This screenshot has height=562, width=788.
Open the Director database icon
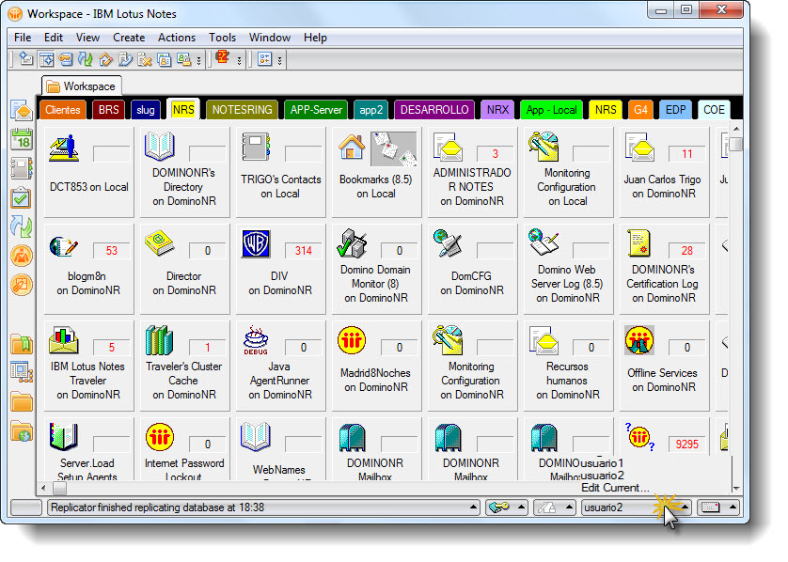pyautogui.click(x=159, y=244)
